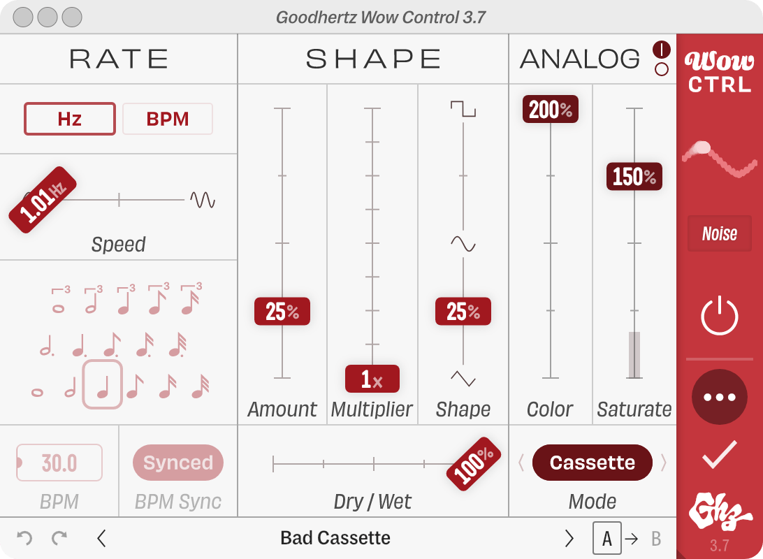763x559 pixels.
Task: Click the 25% Amount slider handle
Action: point(282,312)
